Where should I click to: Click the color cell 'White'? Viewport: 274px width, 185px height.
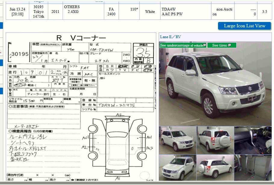pyautogui.click(x=150, y=12)
